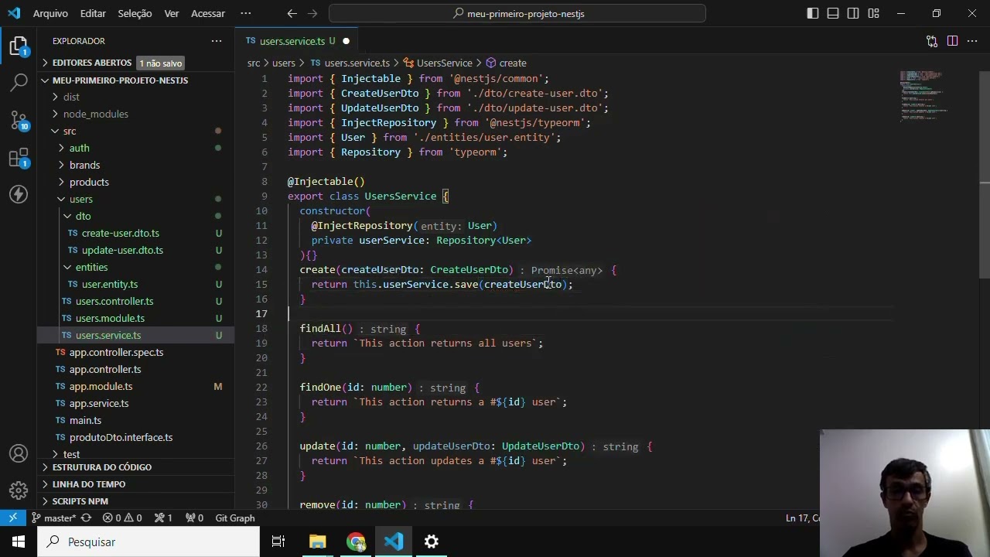
Task: Collapse the entities folder
Action: coord(135,267)
